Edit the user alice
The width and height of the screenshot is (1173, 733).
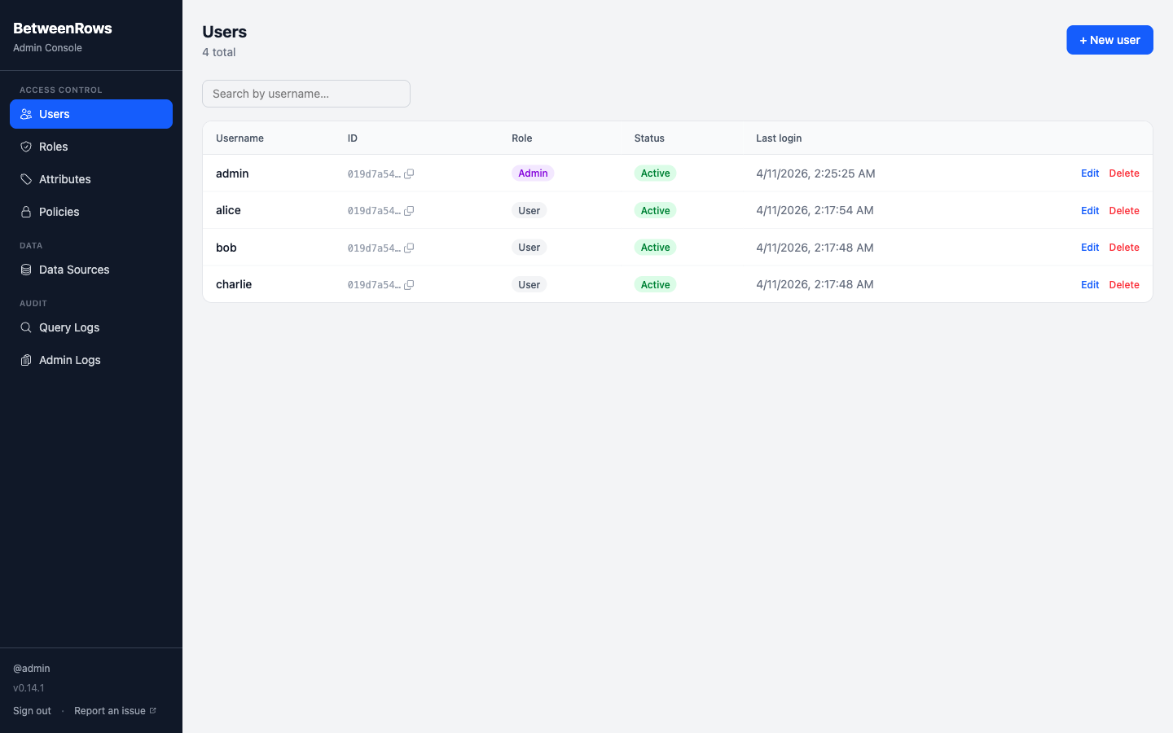tap(1090, 210)
